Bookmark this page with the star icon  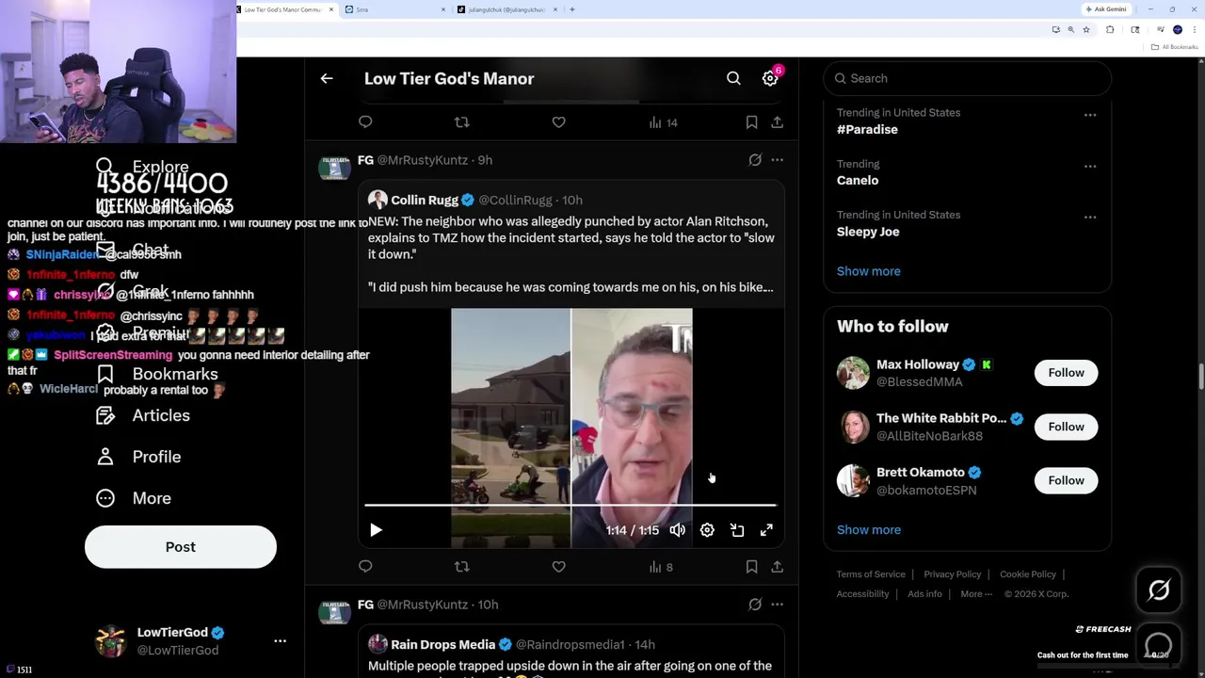pos(1085,30)
